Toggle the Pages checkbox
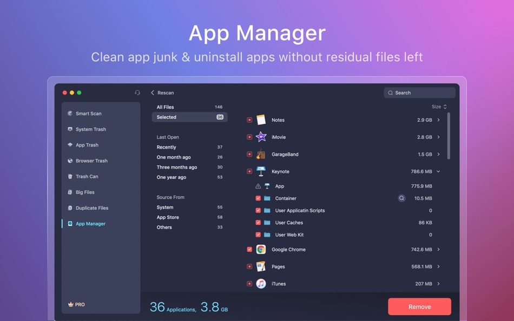 click(249, 266)
